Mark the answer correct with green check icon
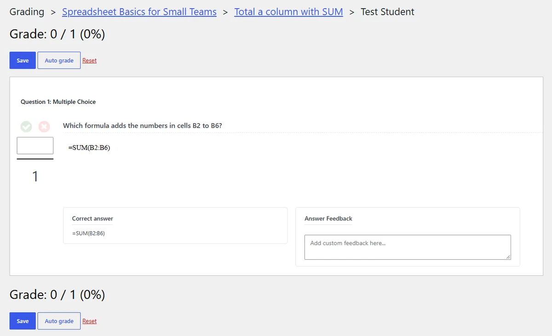 [26, 126]
